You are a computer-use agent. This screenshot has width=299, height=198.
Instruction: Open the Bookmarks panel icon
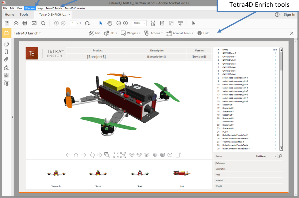6,52
